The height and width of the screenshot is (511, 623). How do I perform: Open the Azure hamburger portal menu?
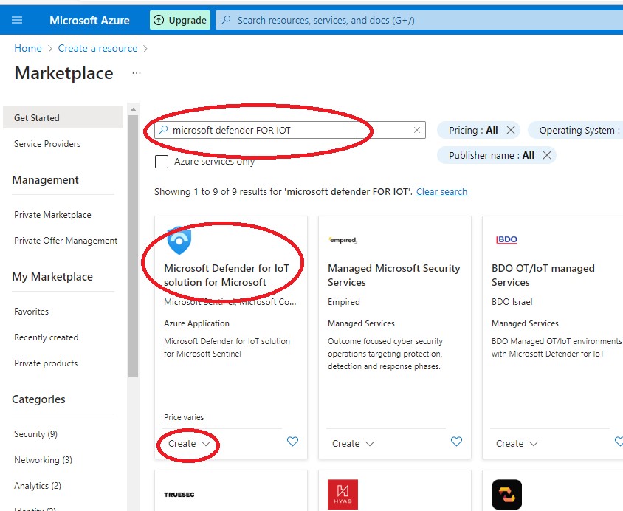click(x=17, y=20)
